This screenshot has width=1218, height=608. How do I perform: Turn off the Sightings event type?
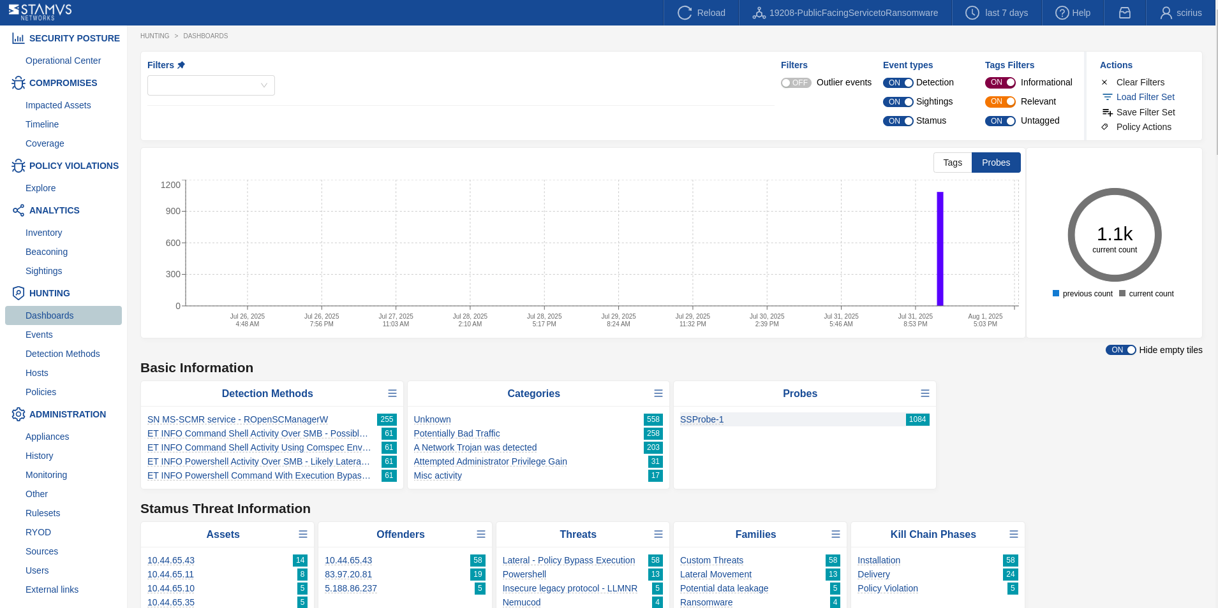tap(898, 102)
